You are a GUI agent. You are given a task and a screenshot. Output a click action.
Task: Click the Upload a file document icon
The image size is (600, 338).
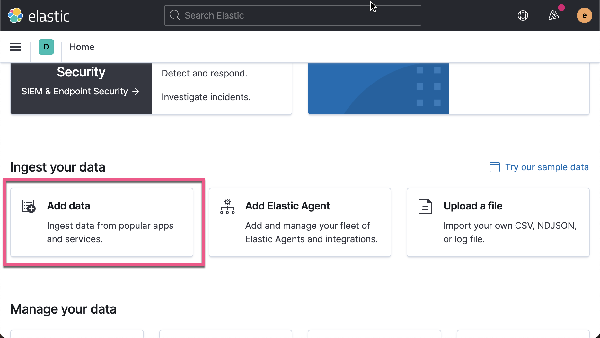pyautogui.click(x=425, y=206)
